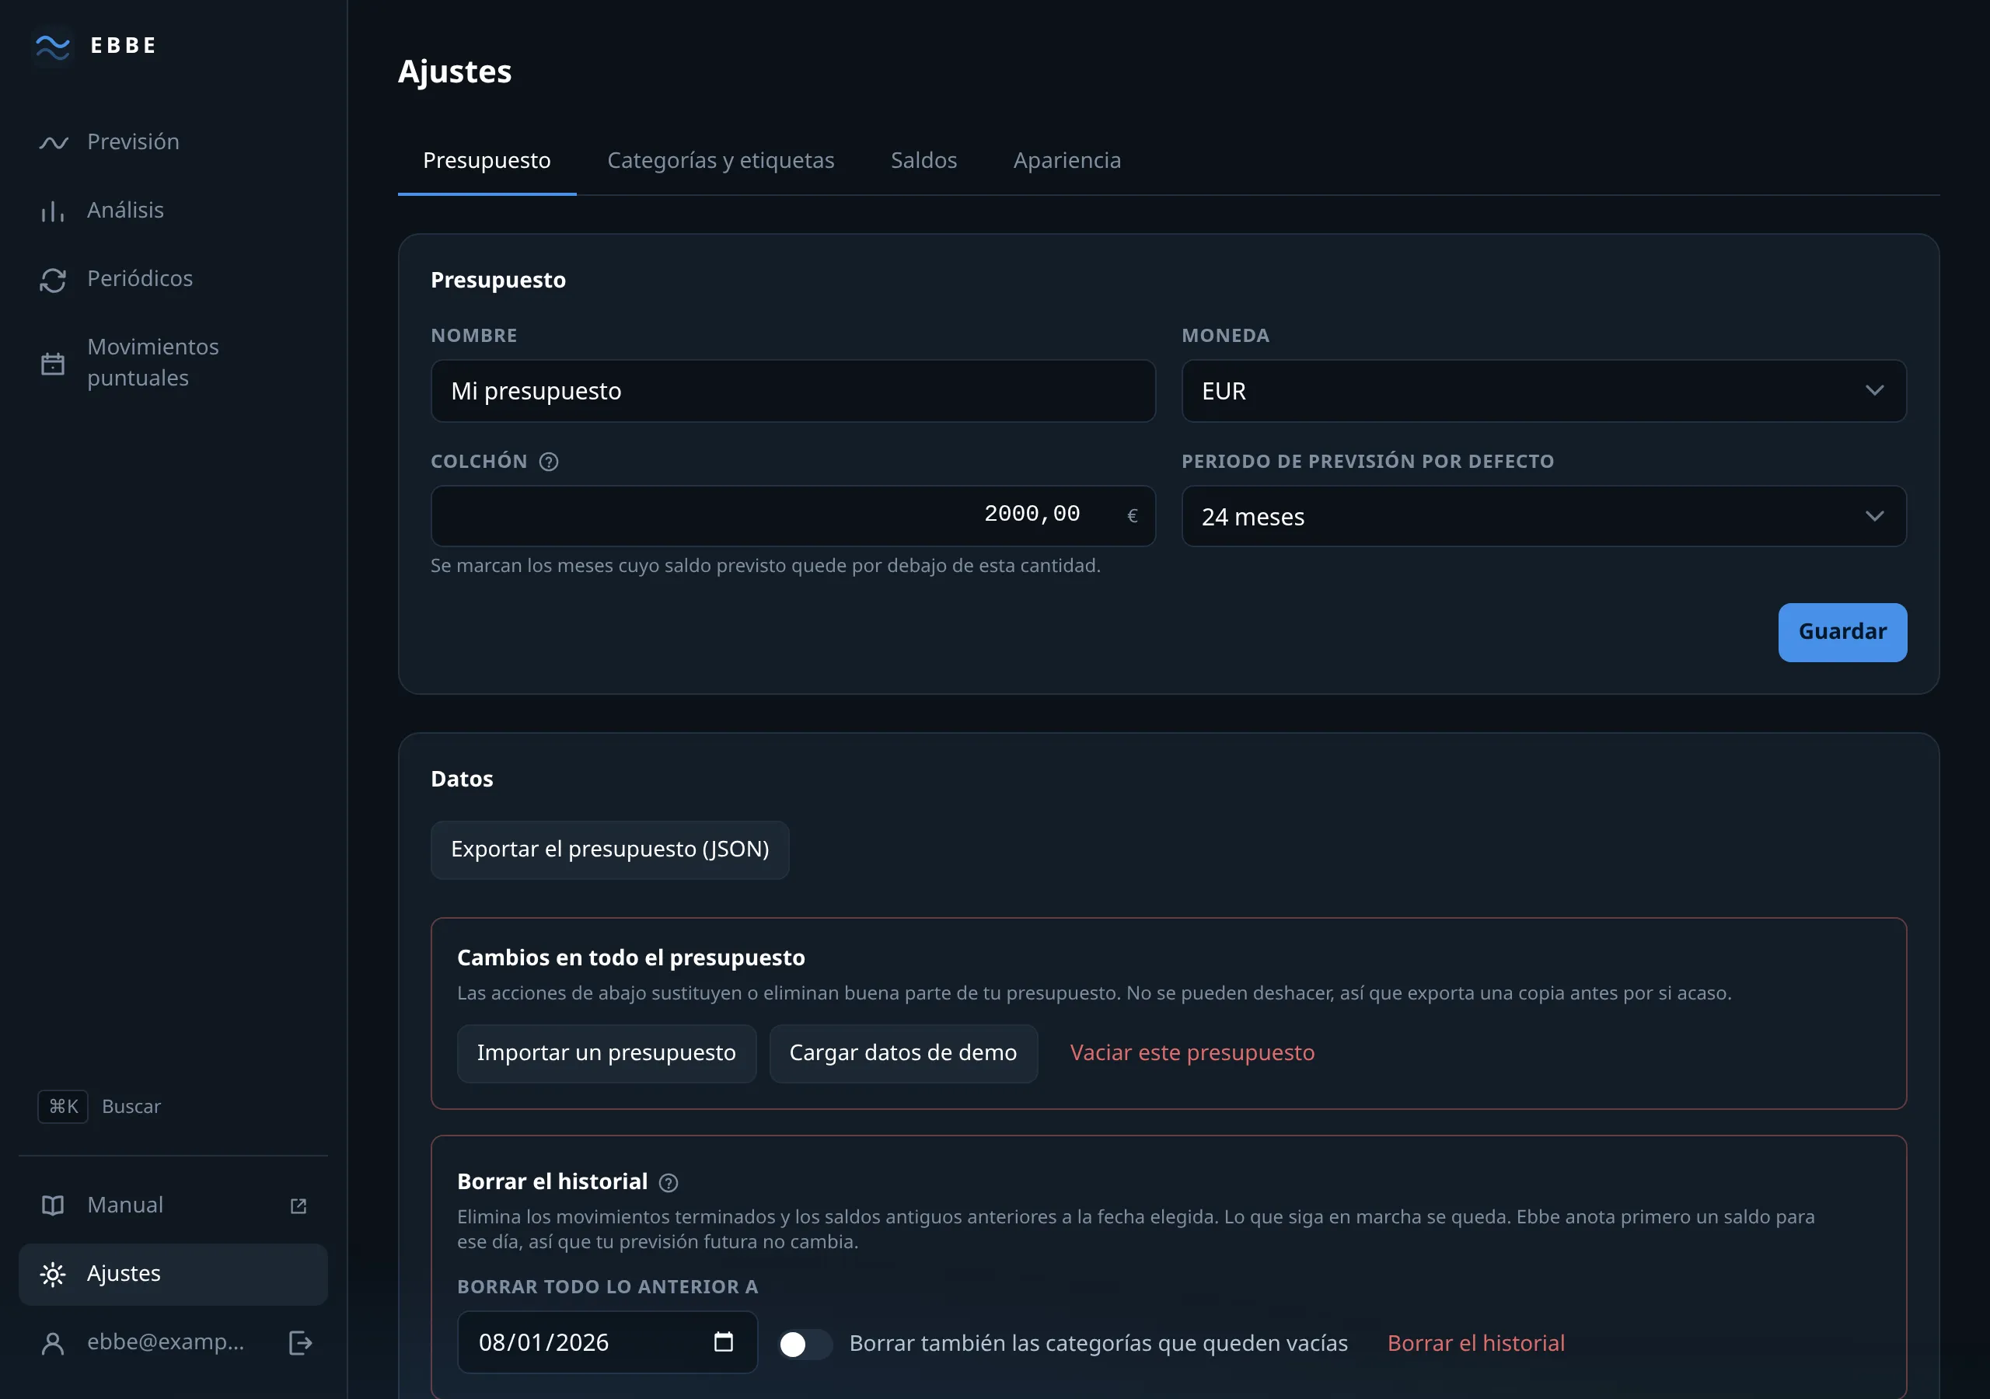Click the ebbe@examp... account email
1990x1399 pixels.
coord(166,1341)
